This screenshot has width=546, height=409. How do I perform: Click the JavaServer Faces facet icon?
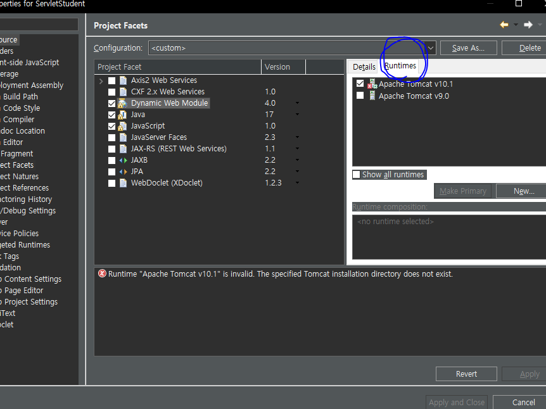(123, 137)
